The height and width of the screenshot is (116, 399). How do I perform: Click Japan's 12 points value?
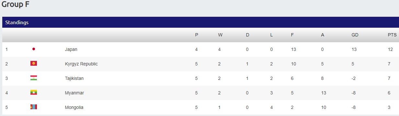tap(390, 49)
